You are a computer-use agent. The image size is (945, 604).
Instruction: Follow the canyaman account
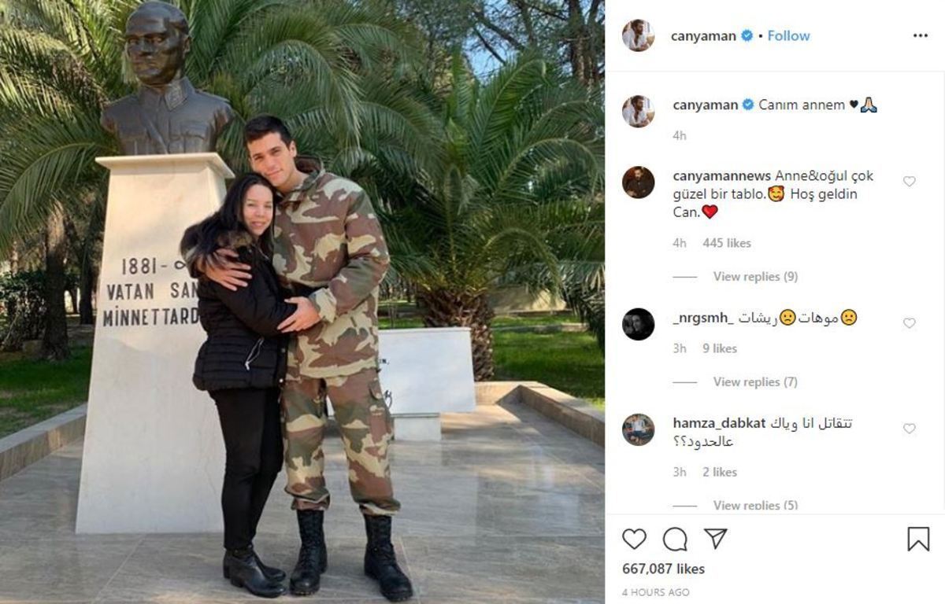pos(788,35)
